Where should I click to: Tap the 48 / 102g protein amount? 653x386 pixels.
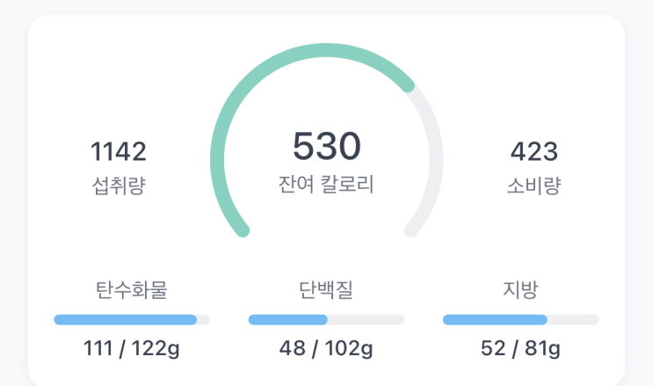coord(326,349)
